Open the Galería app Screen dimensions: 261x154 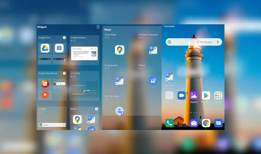click(x=194, y=96)
